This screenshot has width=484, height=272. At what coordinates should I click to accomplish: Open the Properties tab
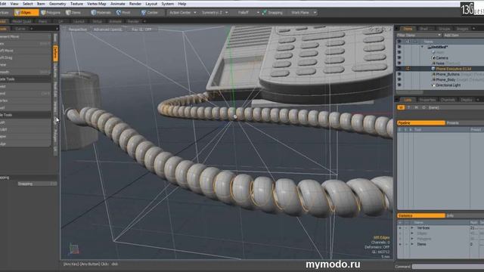coord(427,100)
